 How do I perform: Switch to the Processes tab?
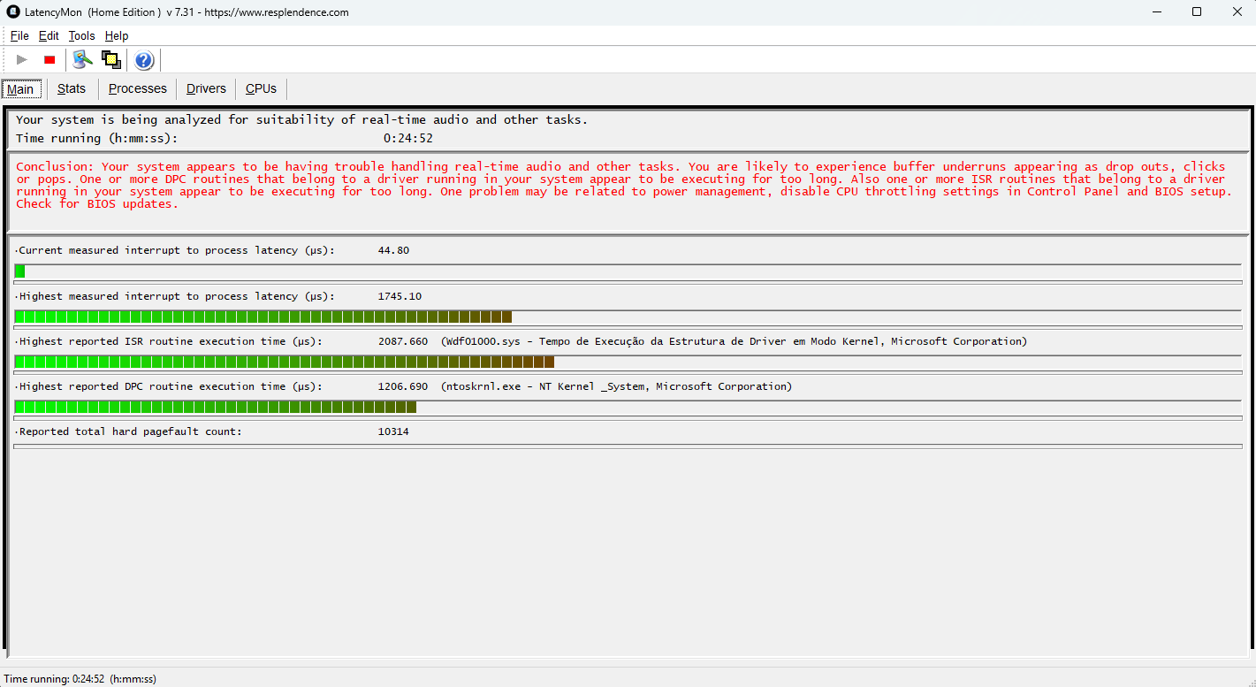pos(137,89)
